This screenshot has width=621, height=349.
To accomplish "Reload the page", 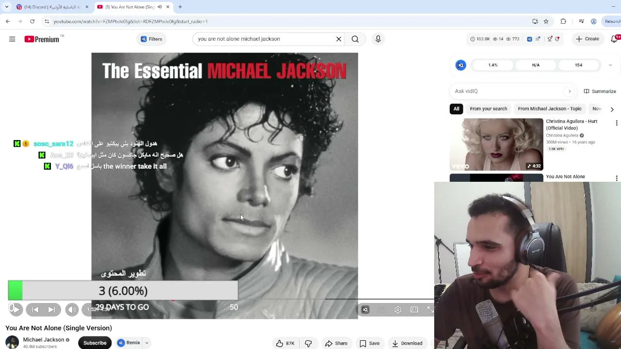I will pos(32,21).
